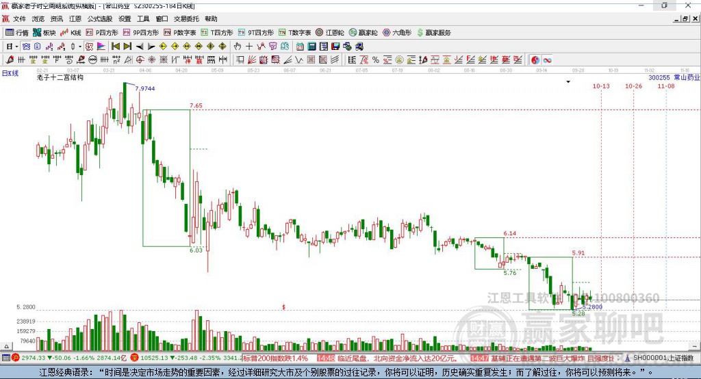
Task: Open the P数字表 tool
Action: pos(180,33)
